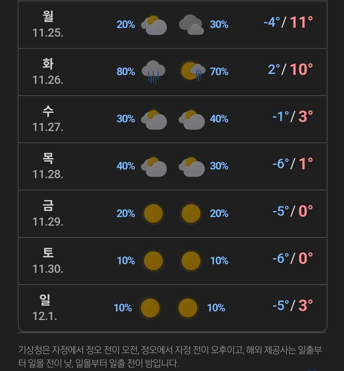Click Tuesday 11.26 morning rain cloud icon
Screen dimensions: 344x371
click(154, 72)
